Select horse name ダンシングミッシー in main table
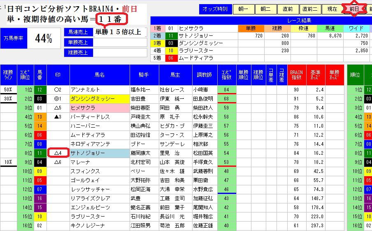Image resolution: width=372 pixels, height=231 pixels. (x=100, y=99)
